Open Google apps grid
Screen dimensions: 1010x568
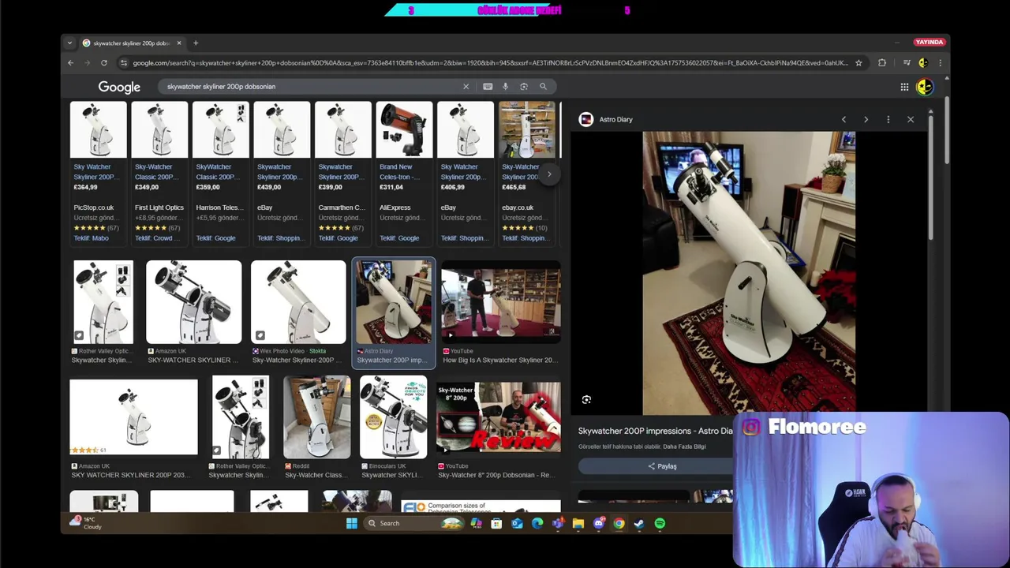[904, 87]
